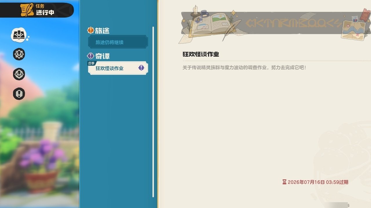371x208 pixels.
Task: Select the second quest category sidebar icon
Action: pos(19,54)
